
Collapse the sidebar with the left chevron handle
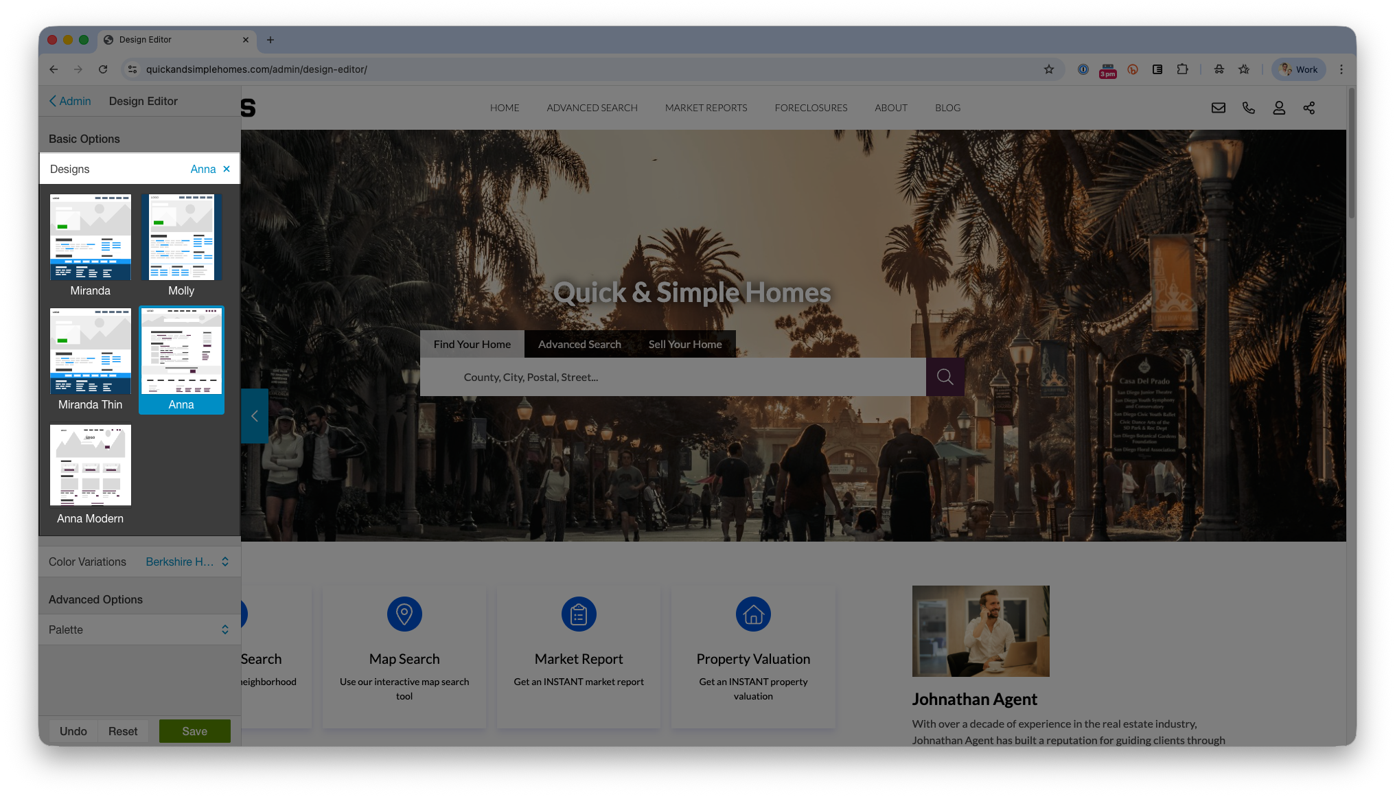coord(254,416)
